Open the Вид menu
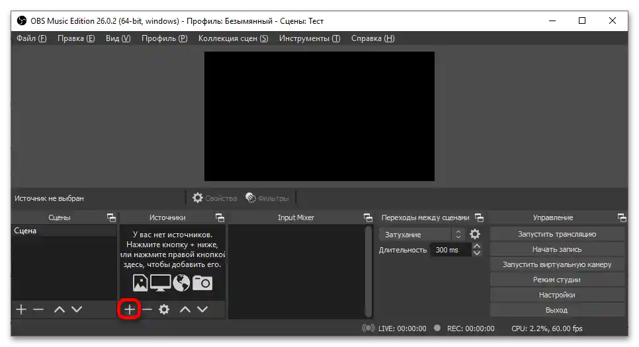The image size is (639, 347). click(x=118, y=38)
